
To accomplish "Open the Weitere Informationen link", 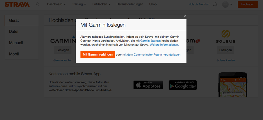I will (x=164, y=45).
